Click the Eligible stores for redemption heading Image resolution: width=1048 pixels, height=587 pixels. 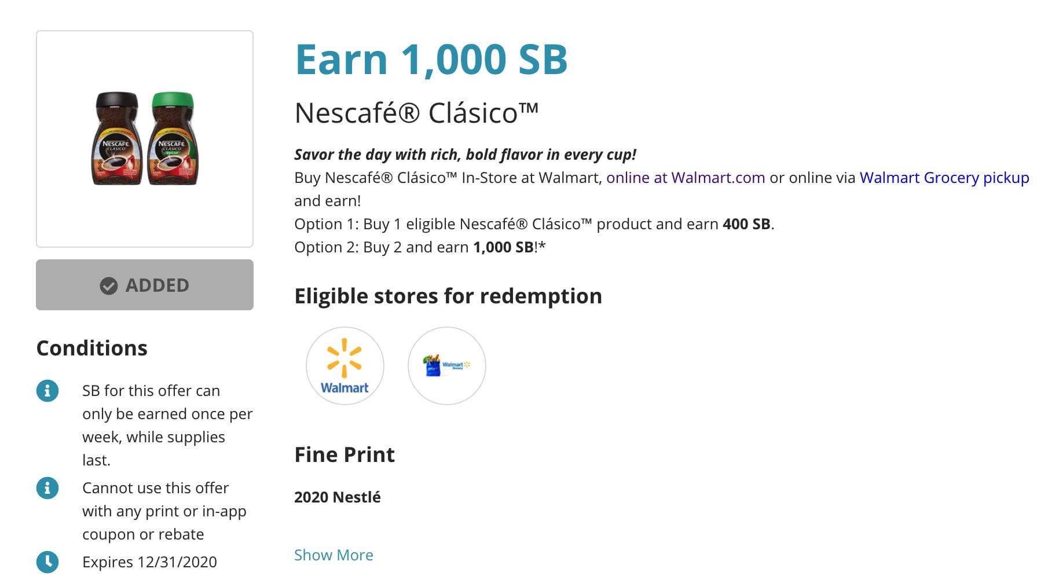(x=448, y=296)
